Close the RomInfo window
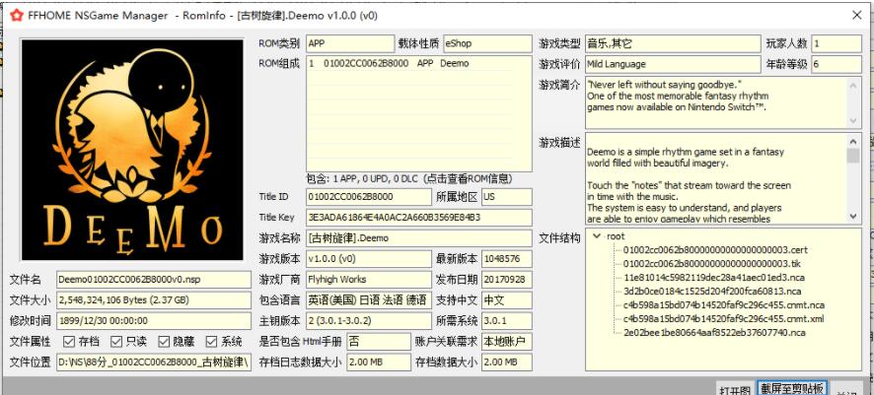Viewport: 874px width, 395px height. (856, 16)
